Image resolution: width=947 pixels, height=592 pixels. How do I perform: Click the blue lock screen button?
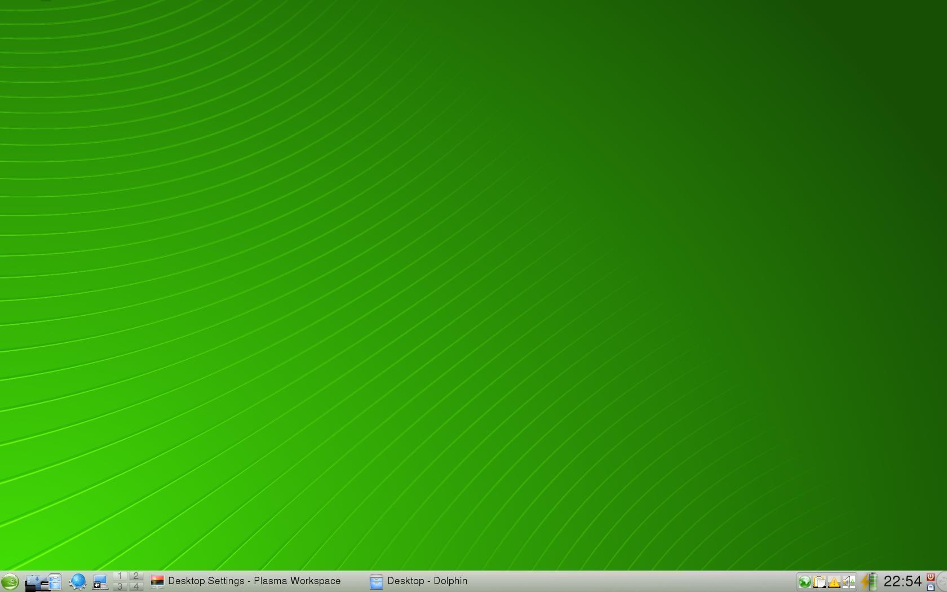click(931, 587)
